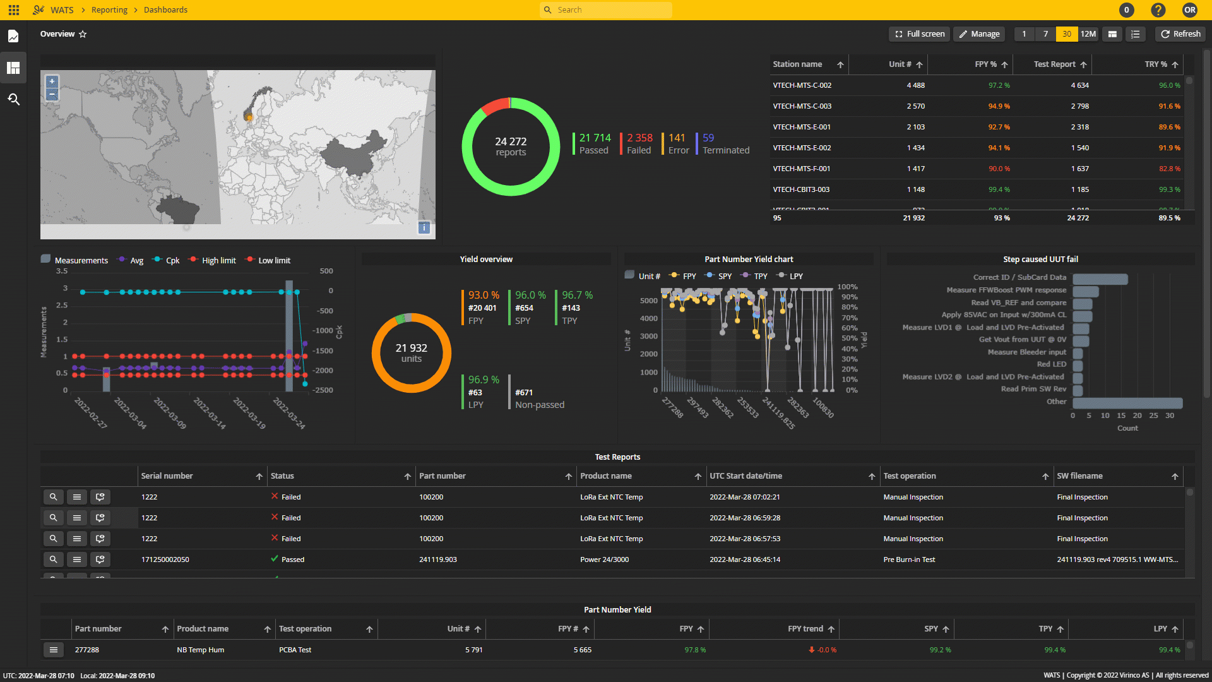
Task: Zoom in on the world map with the plus control
Action: pyautogui.click(x=52, y=81)
